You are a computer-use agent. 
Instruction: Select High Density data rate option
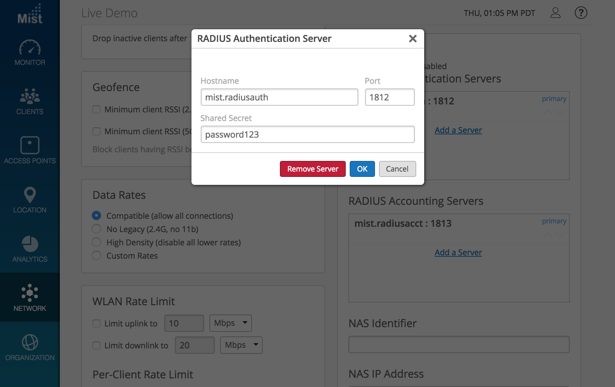click(96, 242)
